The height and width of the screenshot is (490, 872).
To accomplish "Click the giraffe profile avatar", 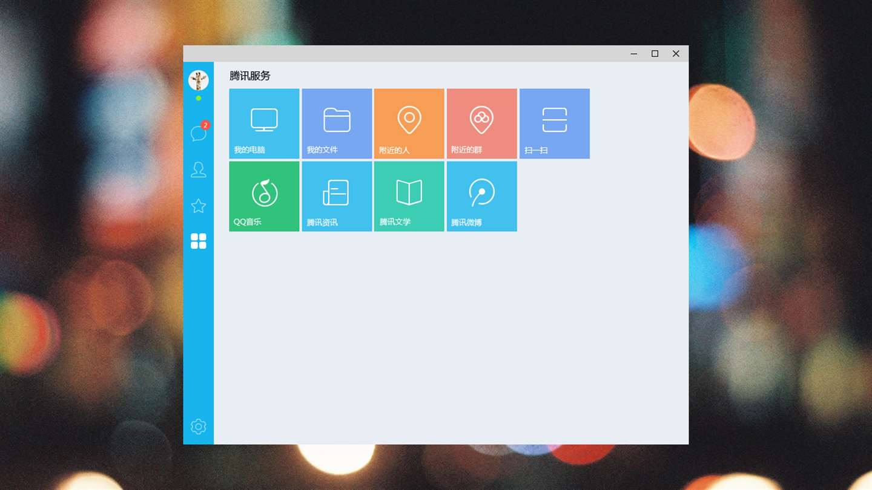I will [x=199, y=80].
